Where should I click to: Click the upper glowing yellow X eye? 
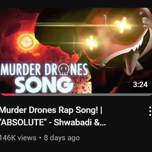(x=123, y=25)
